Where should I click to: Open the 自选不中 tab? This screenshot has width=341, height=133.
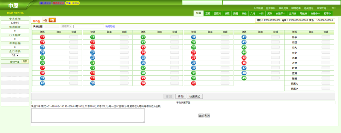[280, 13]
